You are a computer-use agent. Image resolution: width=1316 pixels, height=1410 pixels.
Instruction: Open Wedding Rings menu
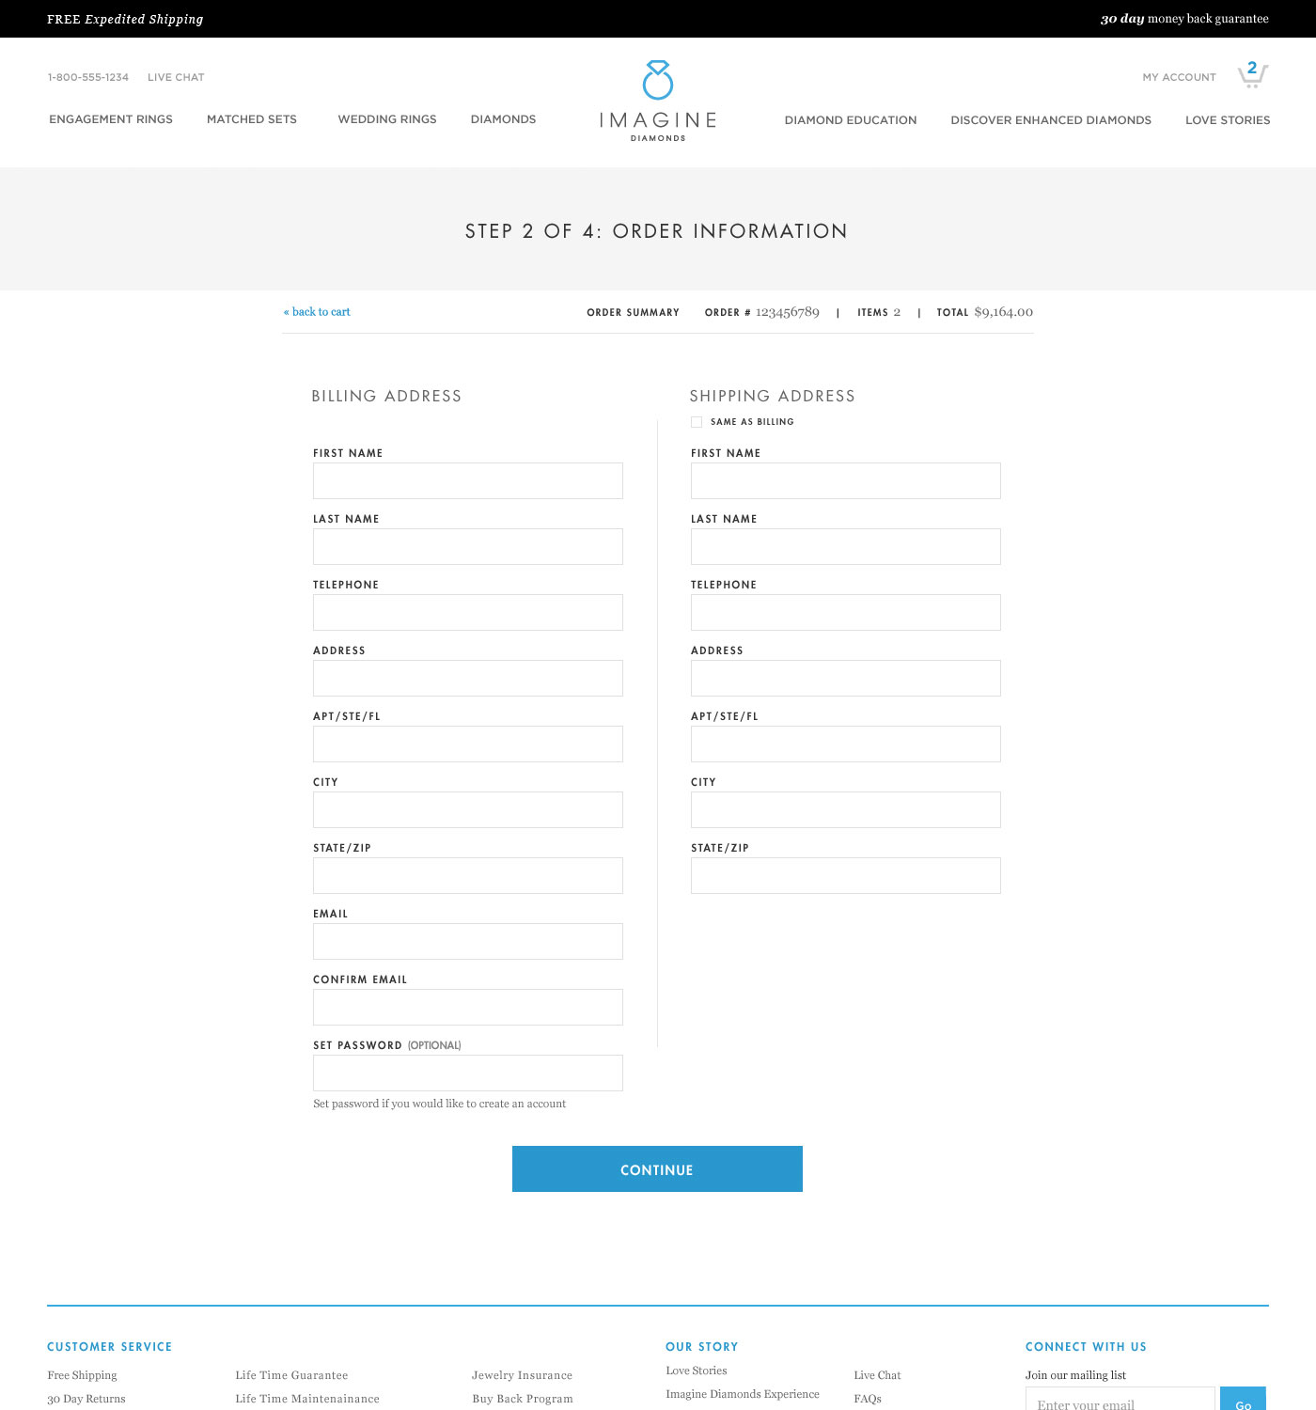[x=387, y=119]
